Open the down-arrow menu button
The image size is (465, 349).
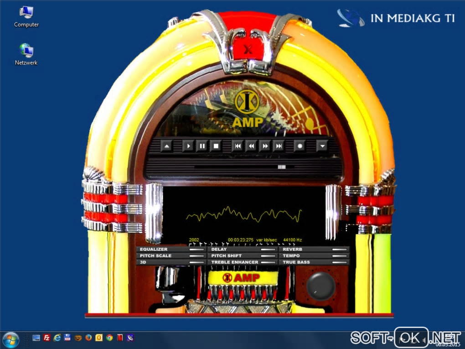pos(322,146)
